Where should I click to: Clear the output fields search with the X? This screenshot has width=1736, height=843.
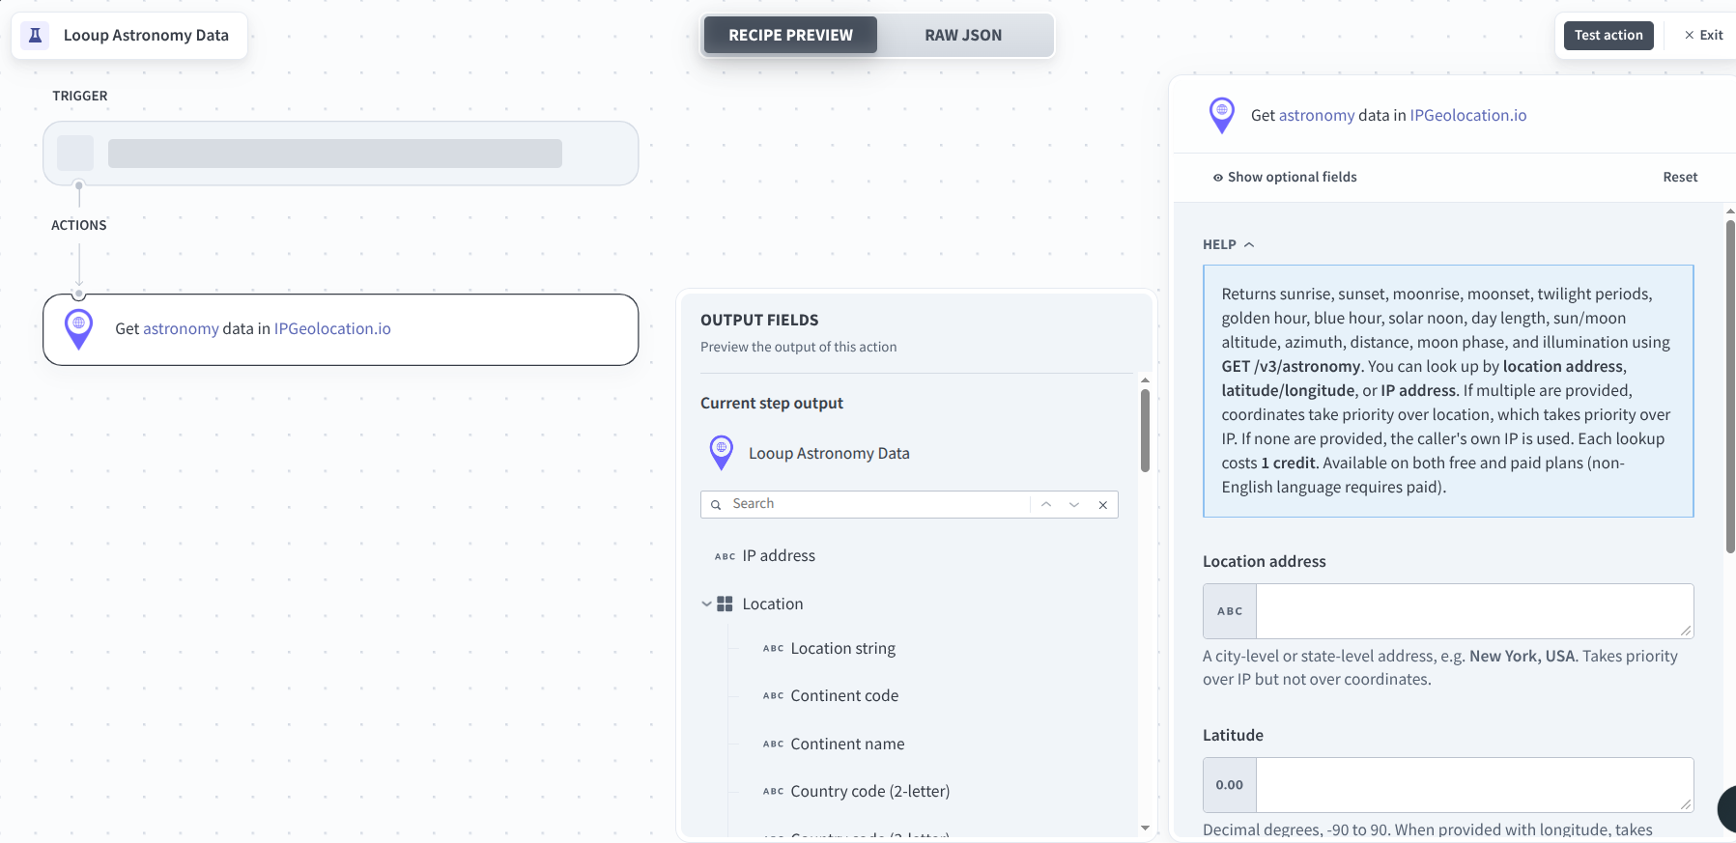1102,505
